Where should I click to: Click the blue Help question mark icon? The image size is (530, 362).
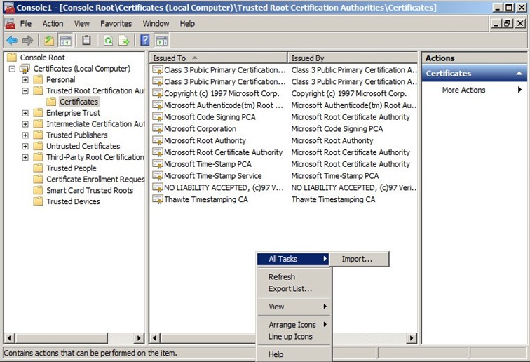tap(145, 40)
